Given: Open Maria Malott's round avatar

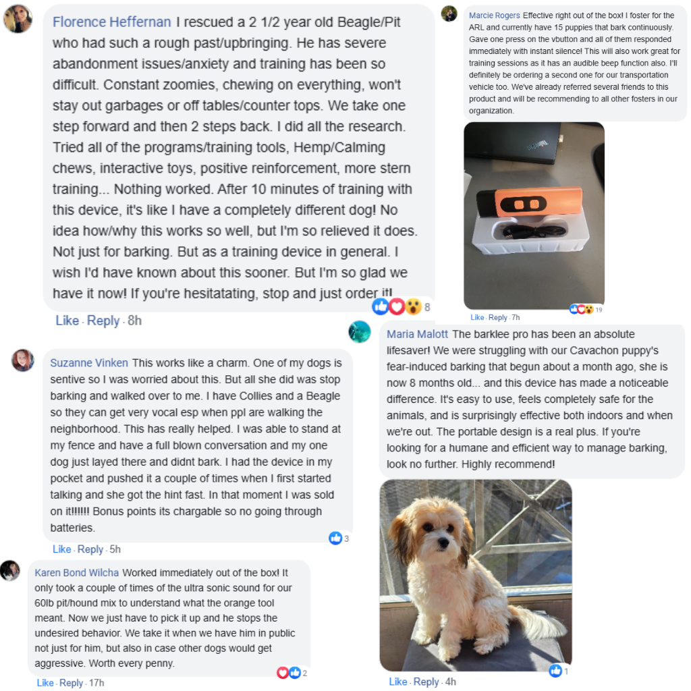Looking at the screenshot, I should point(360,332).
